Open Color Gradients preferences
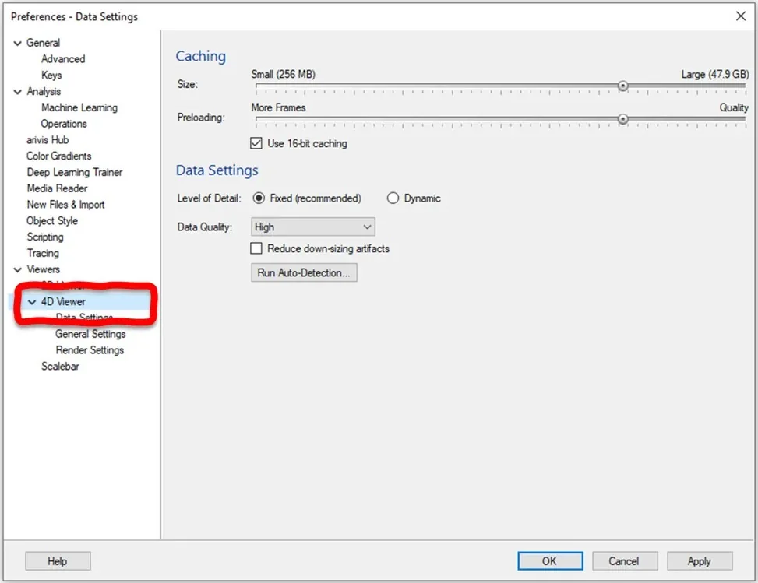758x583 pixels. pyautogui.click(x=58, y=156)
